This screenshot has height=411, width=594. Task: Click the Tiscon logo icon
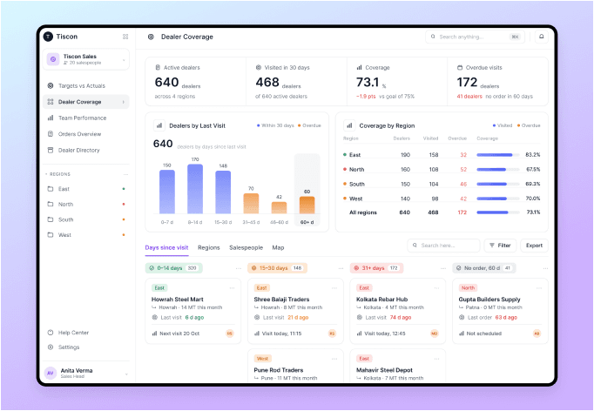[48, 37]
